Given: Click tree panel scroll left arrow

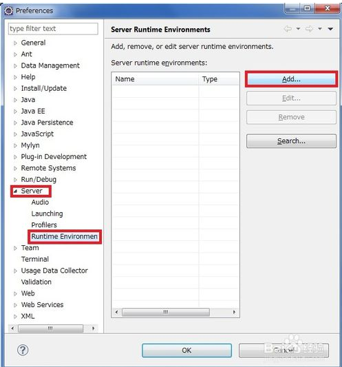Looking at the screenshot, I should pos(12,328).
